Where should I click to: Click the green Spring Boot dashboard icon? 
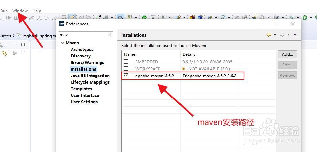[x=144, y=17]
